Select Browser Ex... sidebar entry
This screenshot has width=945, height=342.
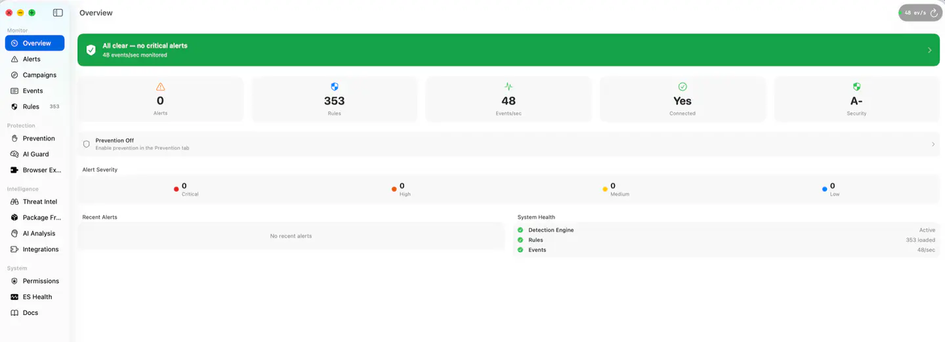click(35, 170)
